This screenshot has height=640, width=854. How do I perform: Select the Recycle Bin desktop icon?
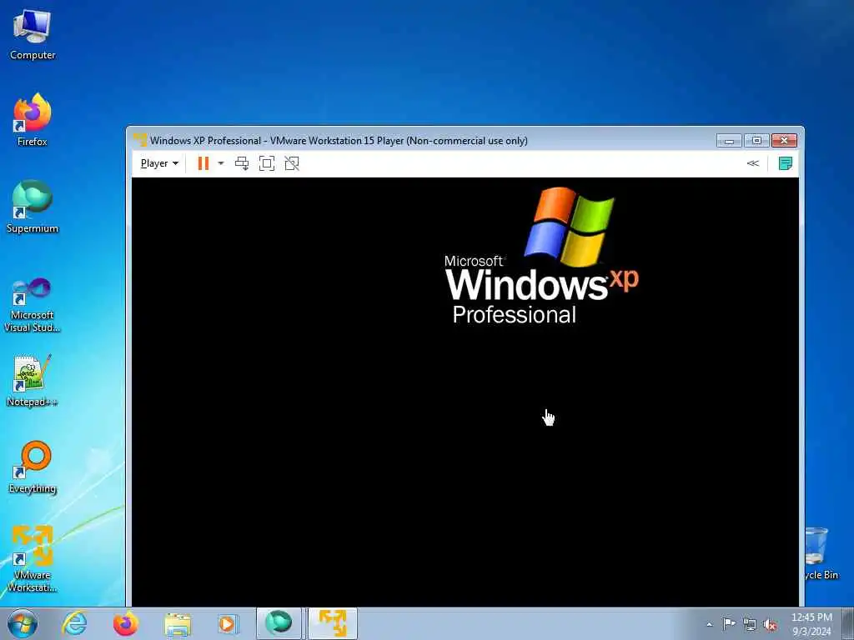click(818, 553)
